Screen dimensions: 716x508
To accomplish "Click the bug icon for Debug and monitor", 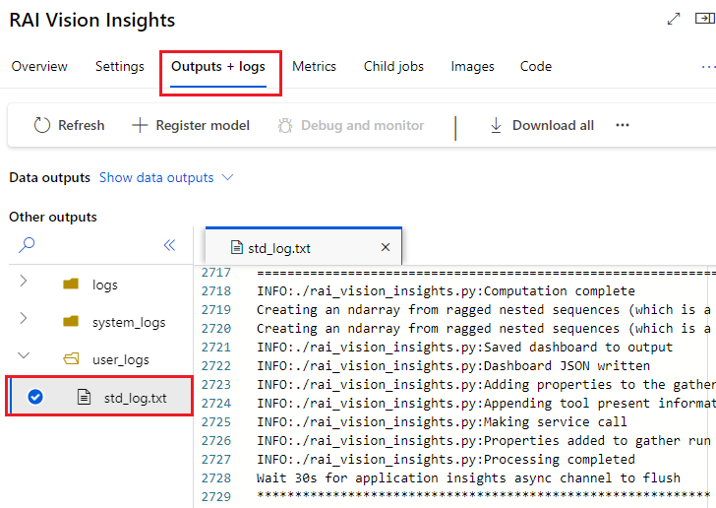I will [285, 125].
